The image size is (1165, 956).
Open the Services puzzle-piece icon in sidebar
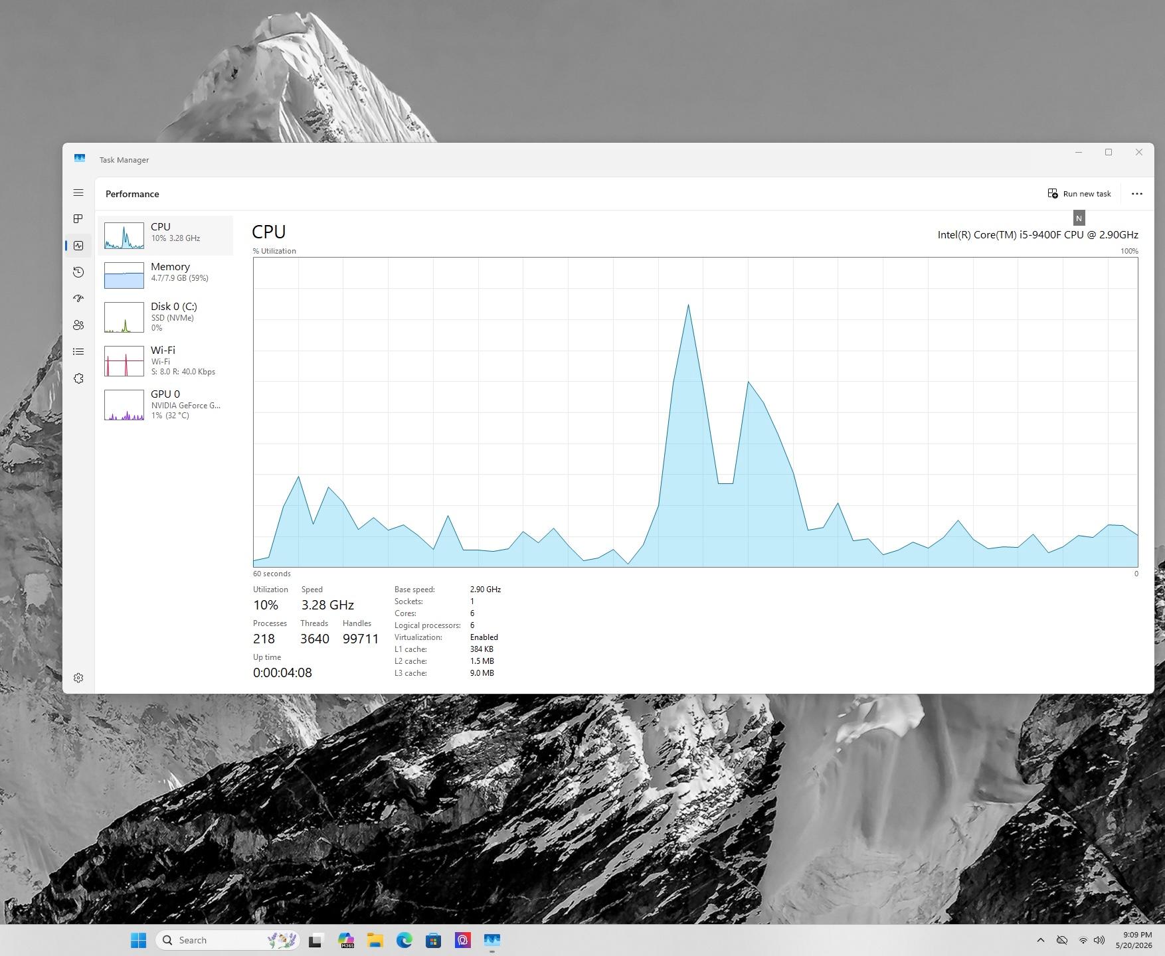coord(78,378)
